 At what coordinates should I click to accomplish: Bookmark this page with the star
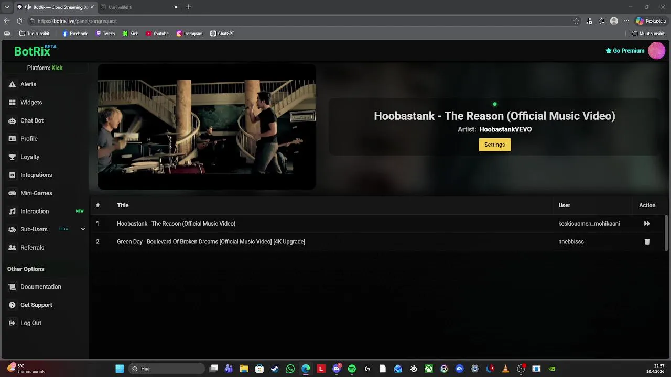click(576, 21)
